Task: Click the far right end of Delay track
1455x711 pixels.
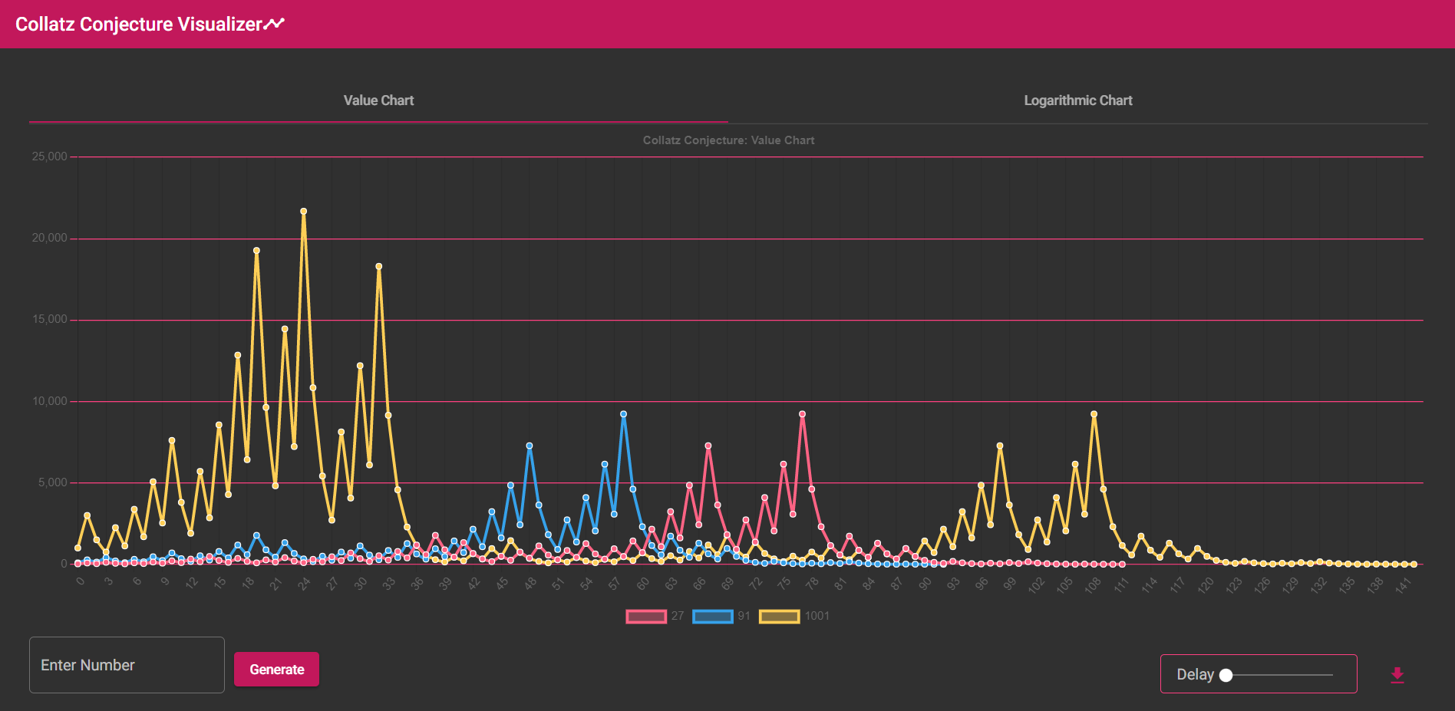Action: click(1331, 675)
